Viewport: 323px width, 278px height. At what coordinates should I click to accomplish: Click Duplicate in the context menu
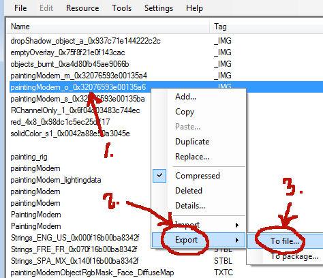(x=192, y=142)
